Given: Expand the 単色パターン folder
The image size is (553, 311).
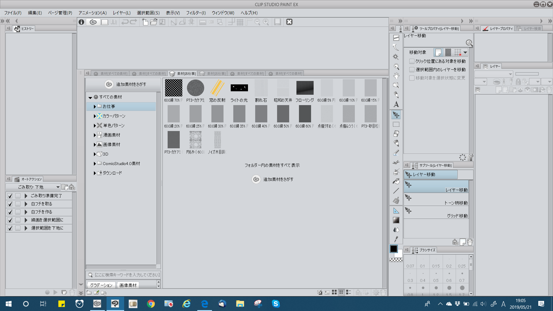Looking at the screenshot, I should (x=95, y=126).
